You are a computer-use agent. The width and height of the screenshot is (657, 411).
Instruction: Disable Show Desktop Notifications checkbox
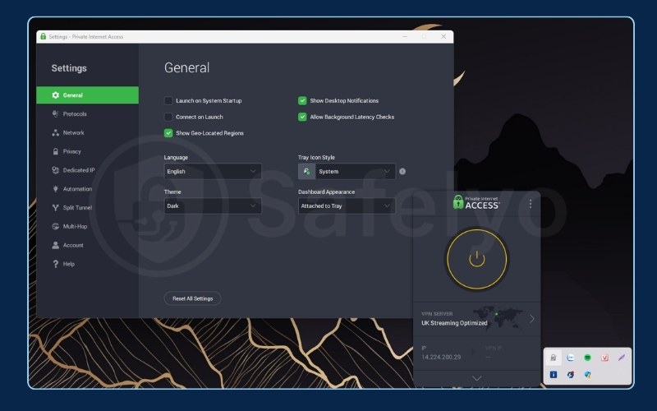[x=302, y=100]
